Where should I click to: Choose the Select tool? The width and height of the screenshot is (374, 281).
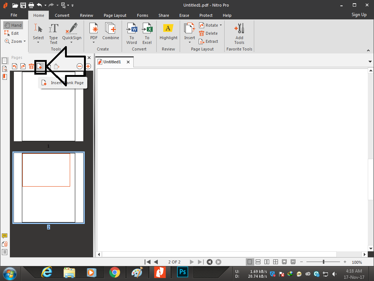point(38,31)
